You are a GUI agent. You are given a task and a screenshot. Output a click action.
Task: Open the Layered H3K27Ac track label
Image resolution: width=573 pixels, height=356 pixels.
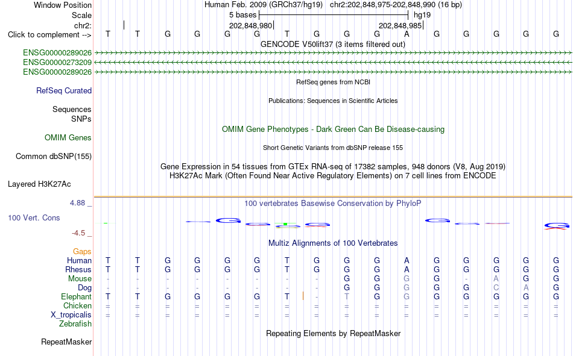point(39,184)
